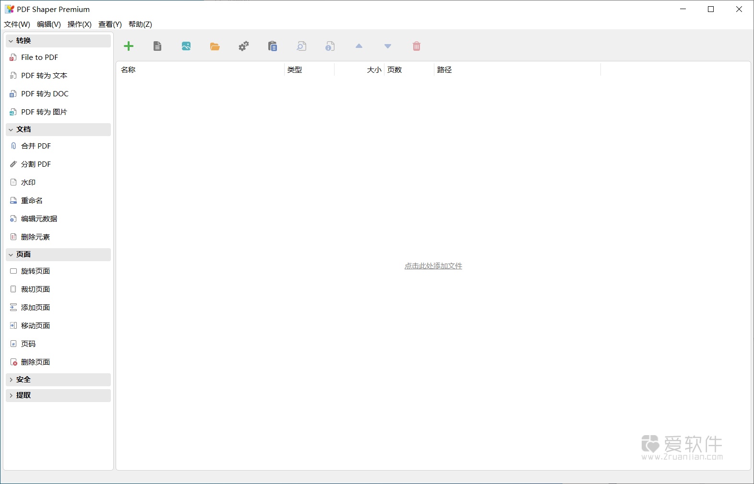This screenshot has width=754, height=484.
Task: Open the 操作(X) menu
Action: (x=80, y=24)
